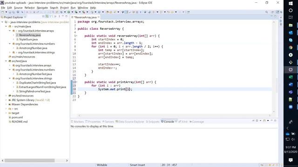This screenshot has width=298, height=167.
Task: Toggle the Java perspective button
Action: pos(278,12)
